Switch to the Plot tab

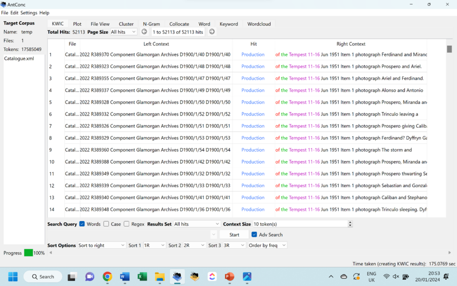pyautogui.click(x=77, y=24)
